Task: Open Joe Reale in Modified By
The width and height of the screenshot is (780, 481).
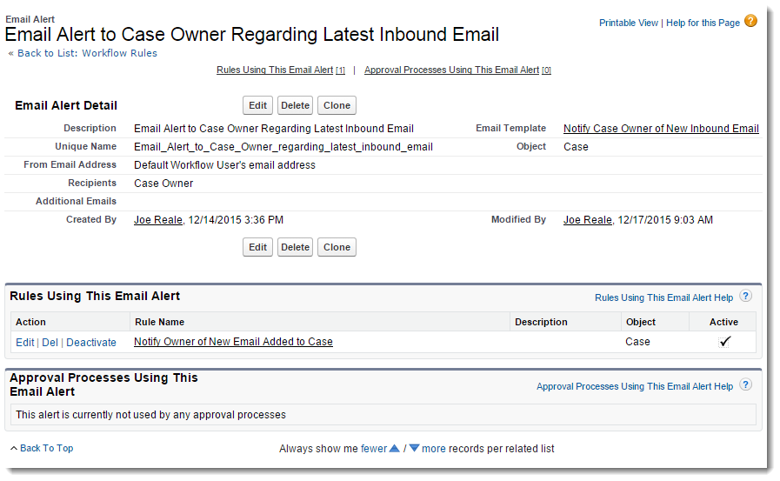Action: [588, 220]
